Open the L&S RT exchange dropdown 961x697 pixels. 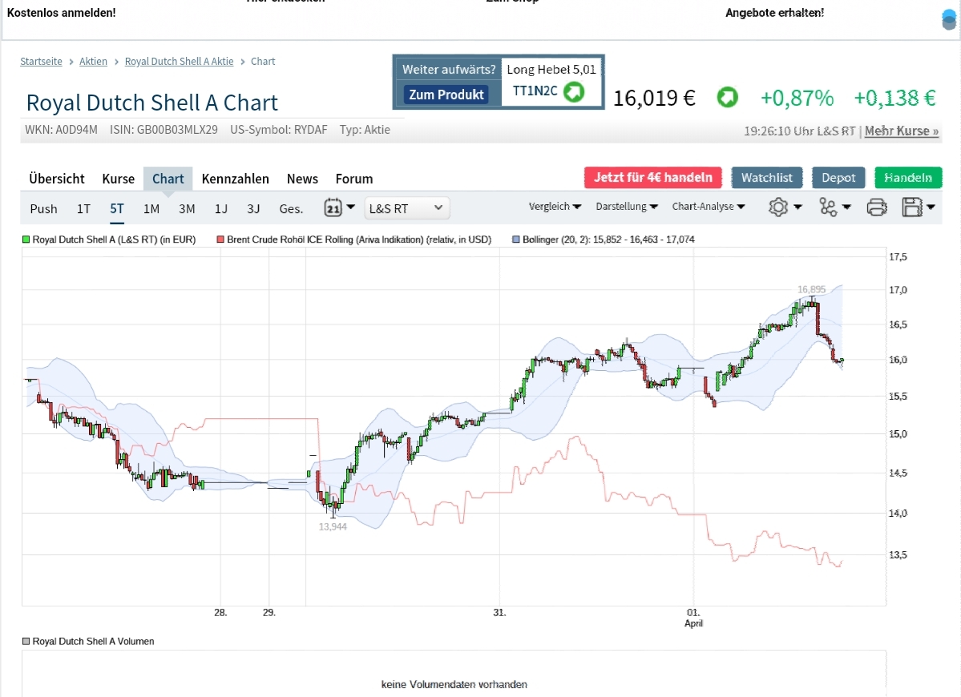point(406,208)
